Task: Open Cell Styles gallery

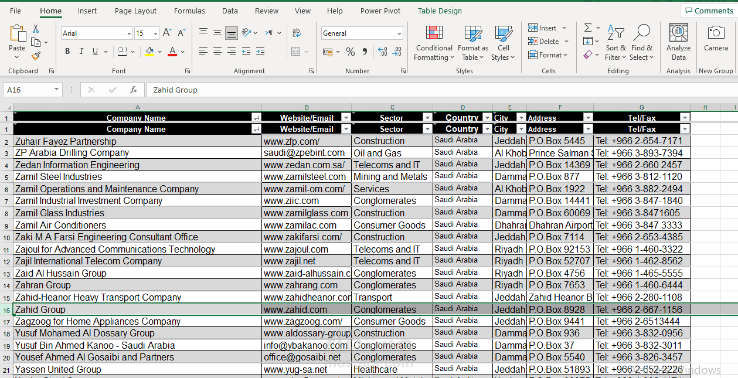Action: [x=504, y=43]
